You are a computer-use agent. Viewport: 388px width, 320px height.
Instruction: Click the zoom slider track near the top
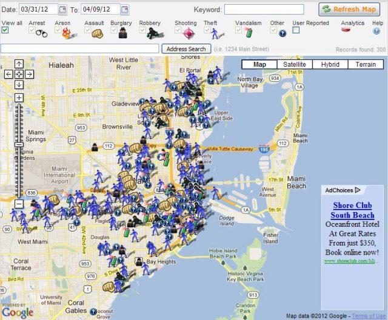pos(19,109)
